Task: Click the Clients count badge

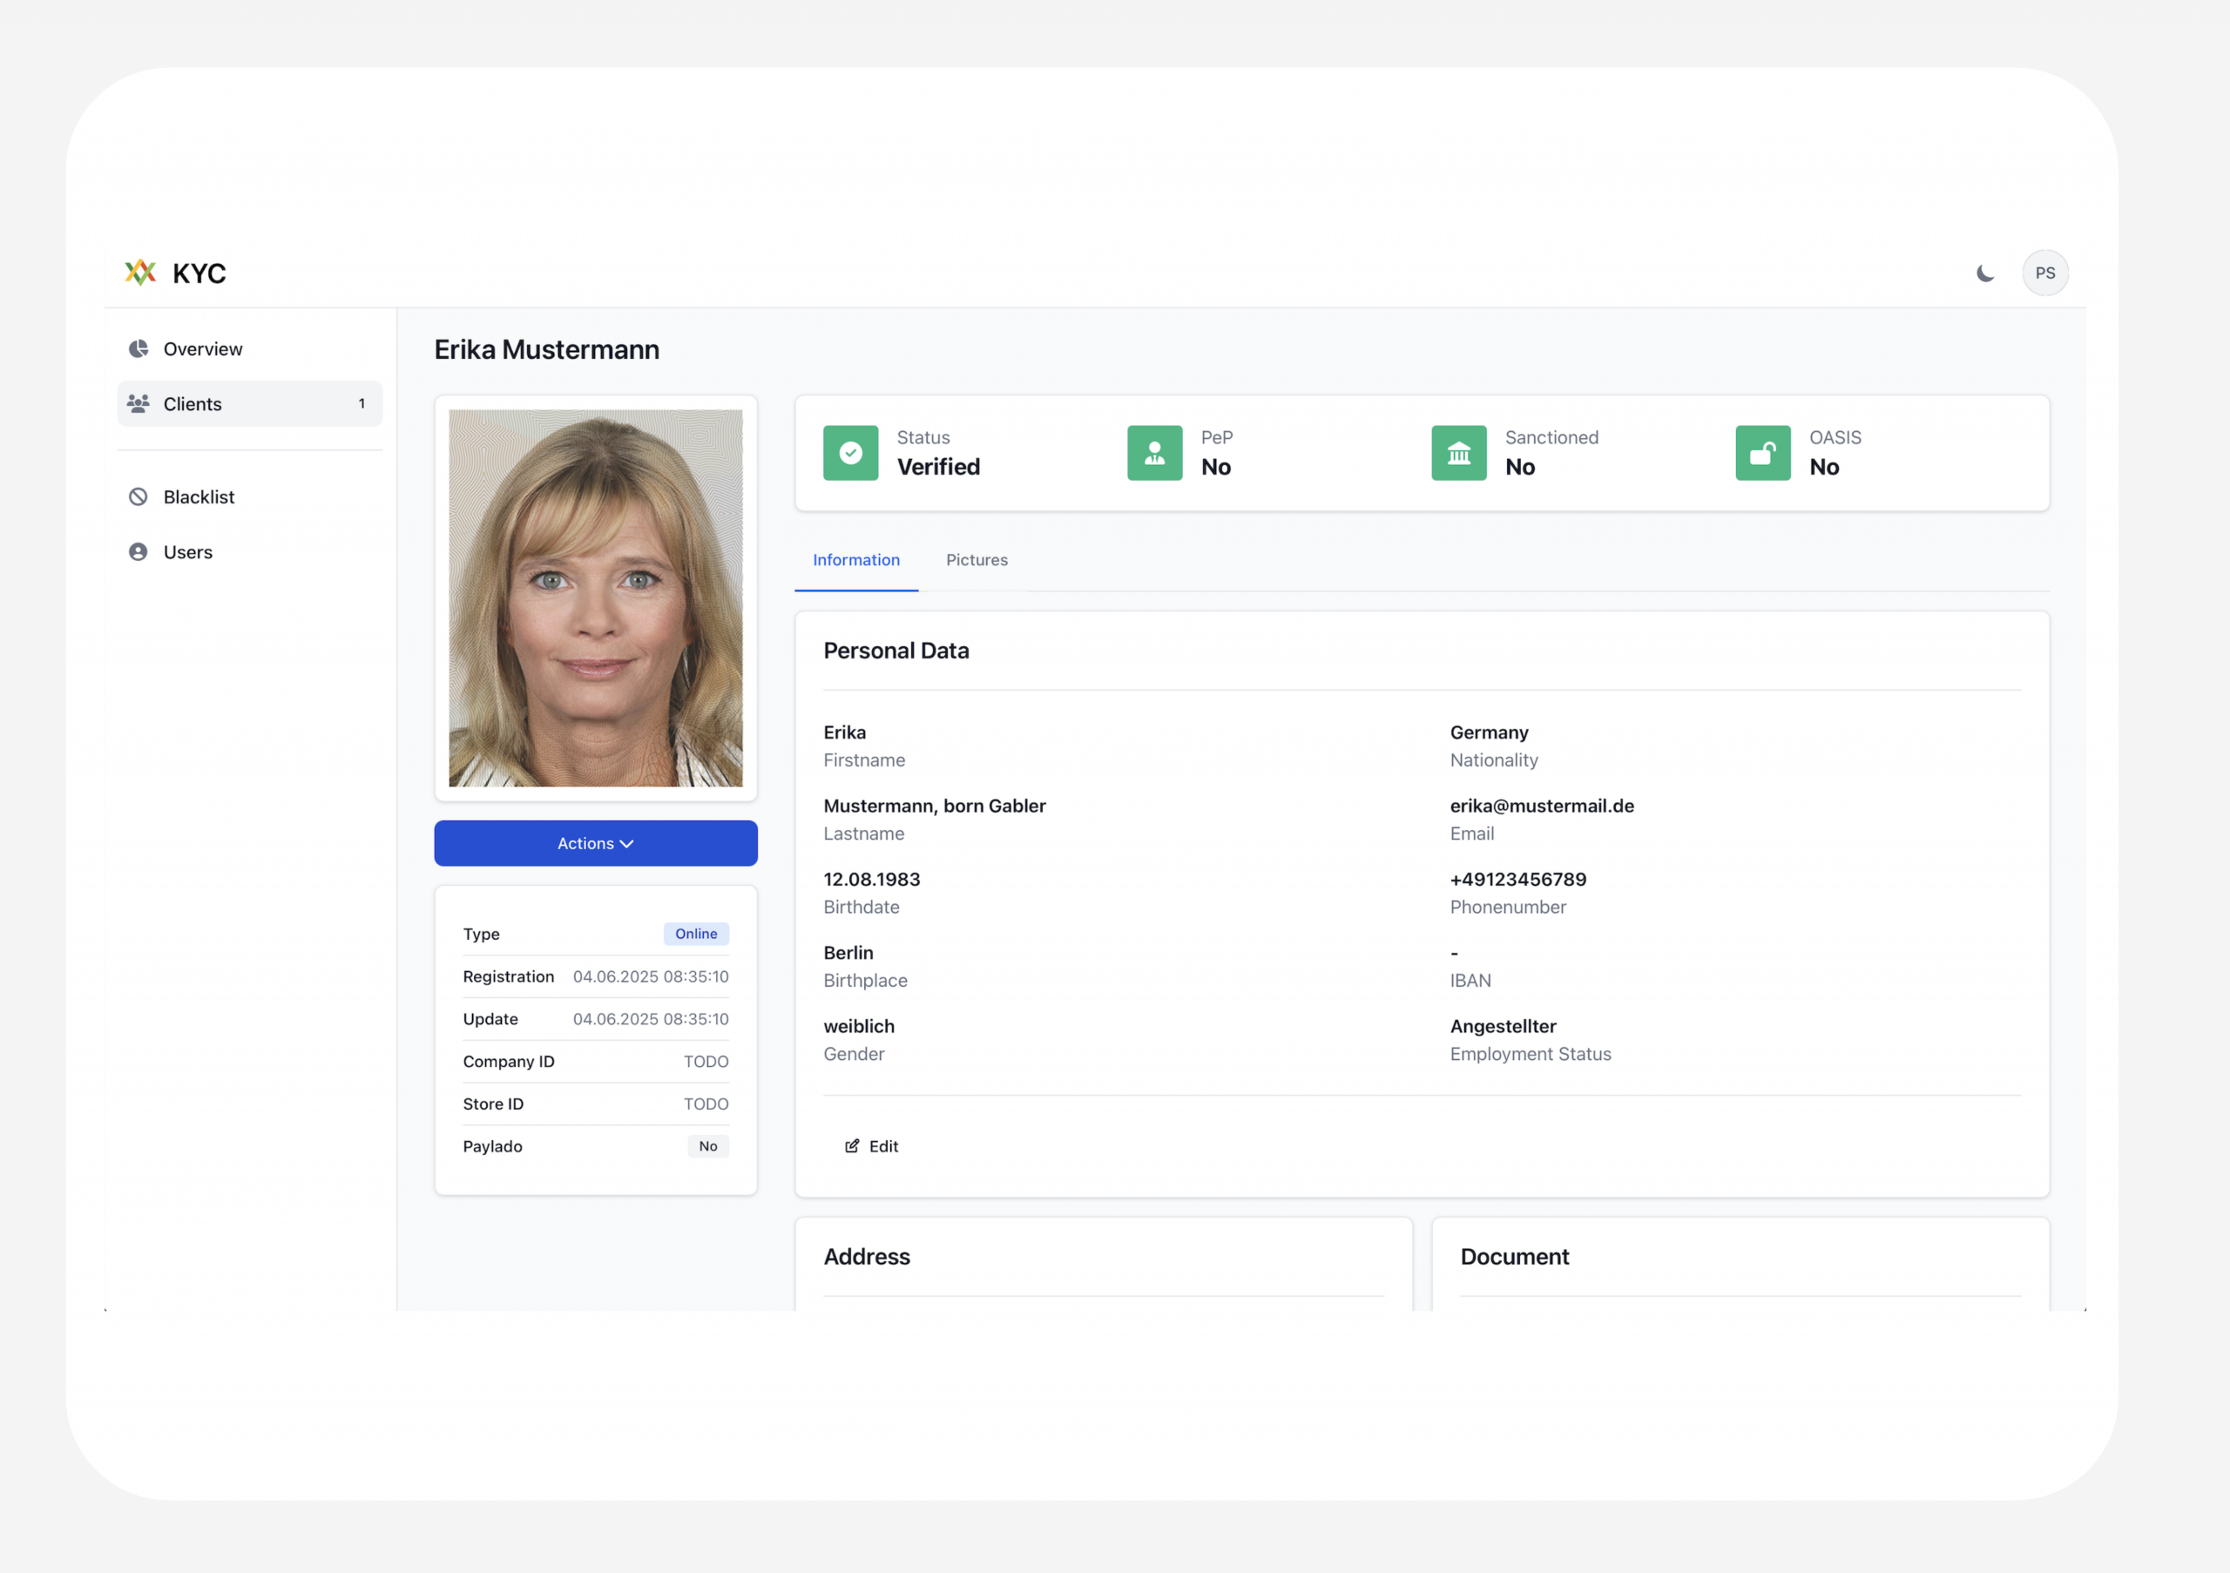Action: pos(362,404)
